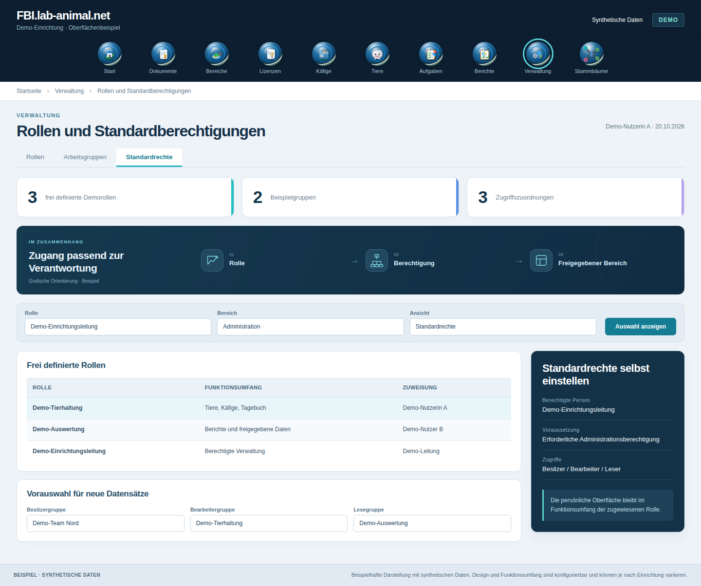Screen dimensions: 701x586
Task: Select the Verwaltung icon
Action: point(538,54)
